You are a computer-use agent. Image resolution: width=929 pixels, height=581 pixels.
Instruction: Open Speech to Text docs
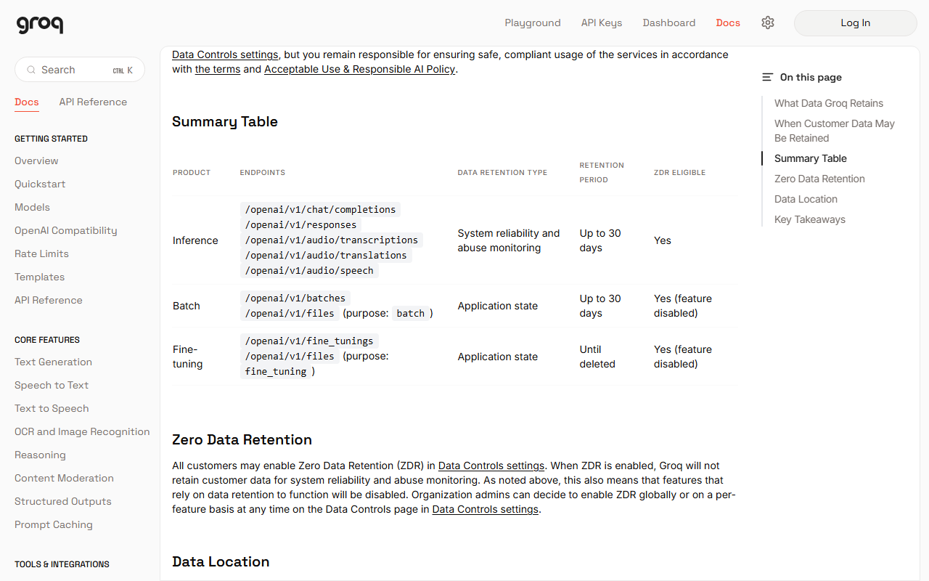point(52,385)
